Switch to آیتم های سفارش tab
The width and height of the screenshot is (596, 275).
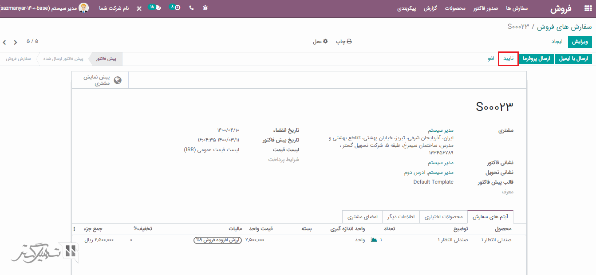tap(490, 217)
